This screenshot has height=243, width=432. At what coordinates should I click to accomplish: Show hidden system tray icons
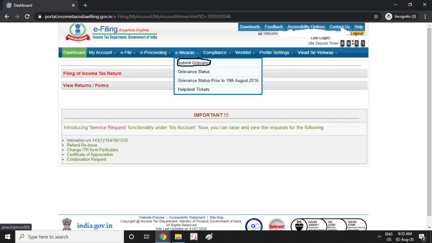tap(379, 237)
